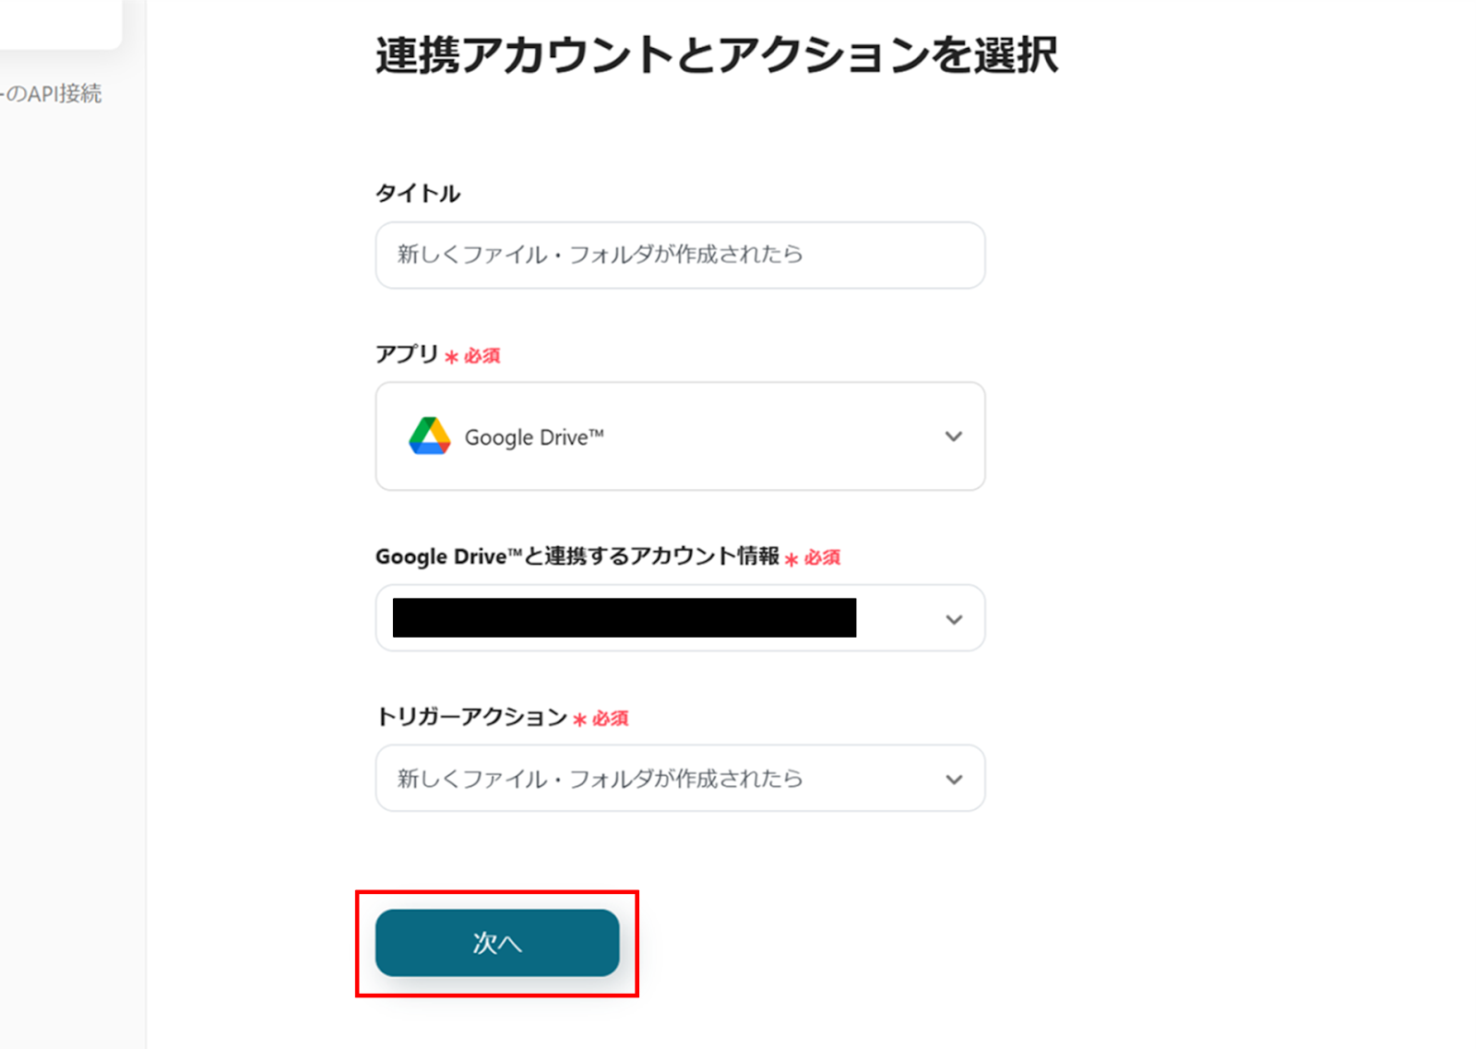
Task: Click the Google Drive logo icon
Action: tap(430, 436)
